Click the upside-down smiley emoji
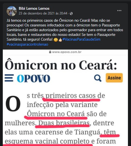This screenshot has height=146, width=131. [56, 40]
